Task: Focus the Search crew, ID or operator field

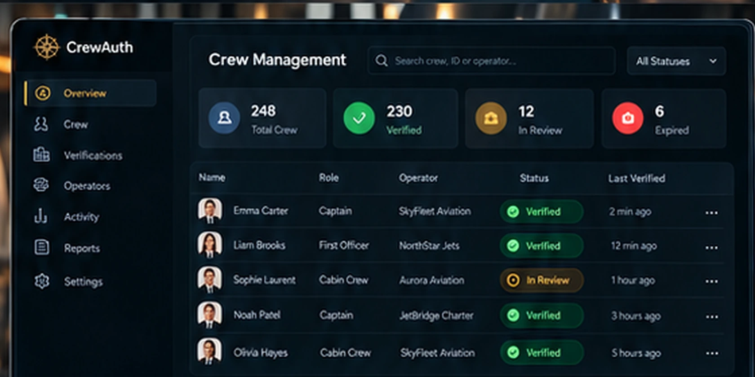Action: [x=491, y=61]
